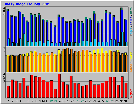
Task: Click day label 21
Action: click(x=86, y=101)
